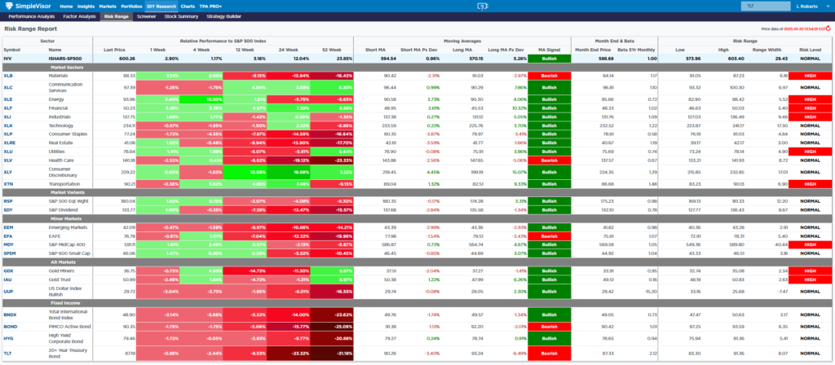The image size is (835, 365).
Task: Open the XLF Financial symbol link
Action: (x=7, y=108)
